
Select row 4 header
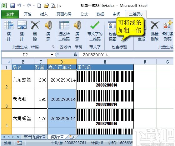[7, 118]
